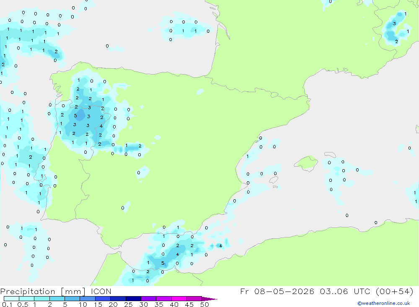Pick the legend swatch between 0.5 and 1
This screenshot has height=307, width=419.
click(27, 299)
